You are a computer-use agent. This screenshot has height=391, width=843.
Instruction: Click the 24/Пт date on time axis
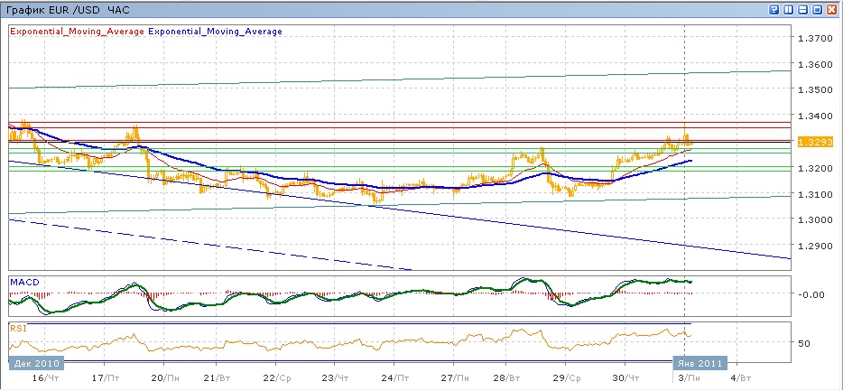pyautogui.click(x=396, y=375)
